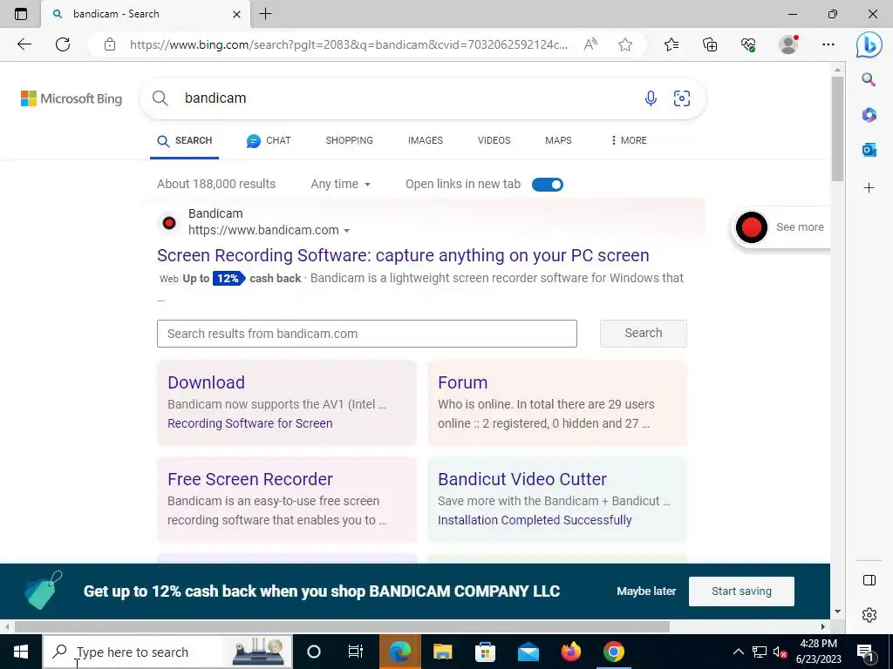893x669 pixels.
Task: Open the MORE search categories menu
Action: point(629,140)
